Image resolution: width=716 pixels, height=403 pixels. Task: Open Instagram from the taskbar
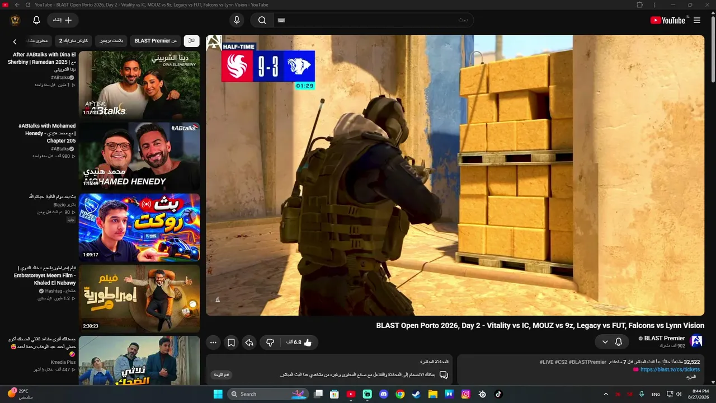click(x=465, y=394)
